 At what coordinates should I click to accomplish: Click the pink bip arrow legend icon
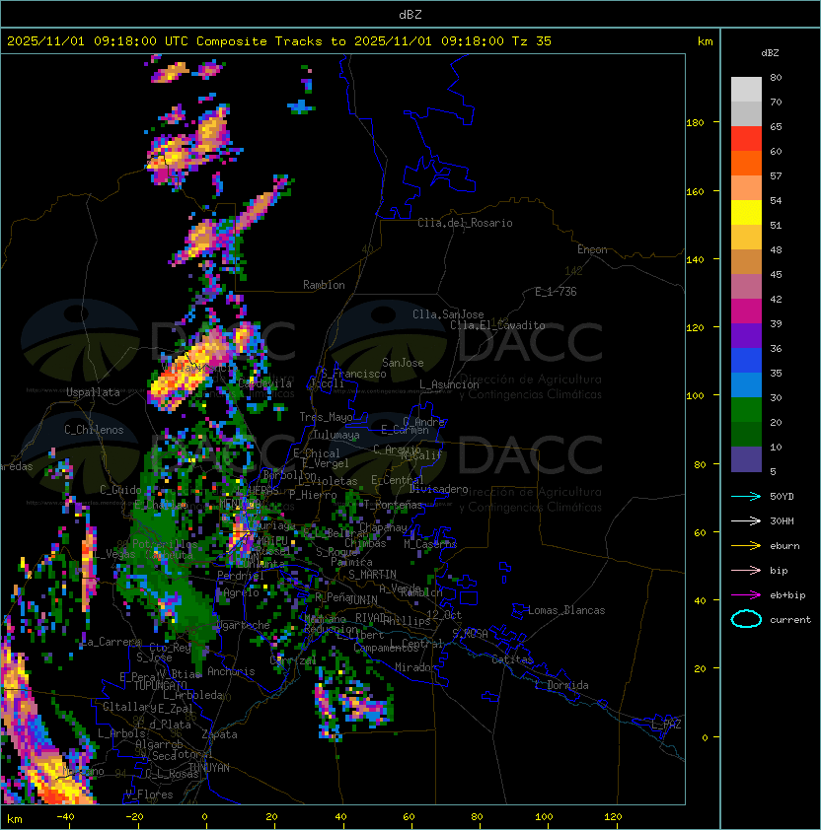[746, 570]
